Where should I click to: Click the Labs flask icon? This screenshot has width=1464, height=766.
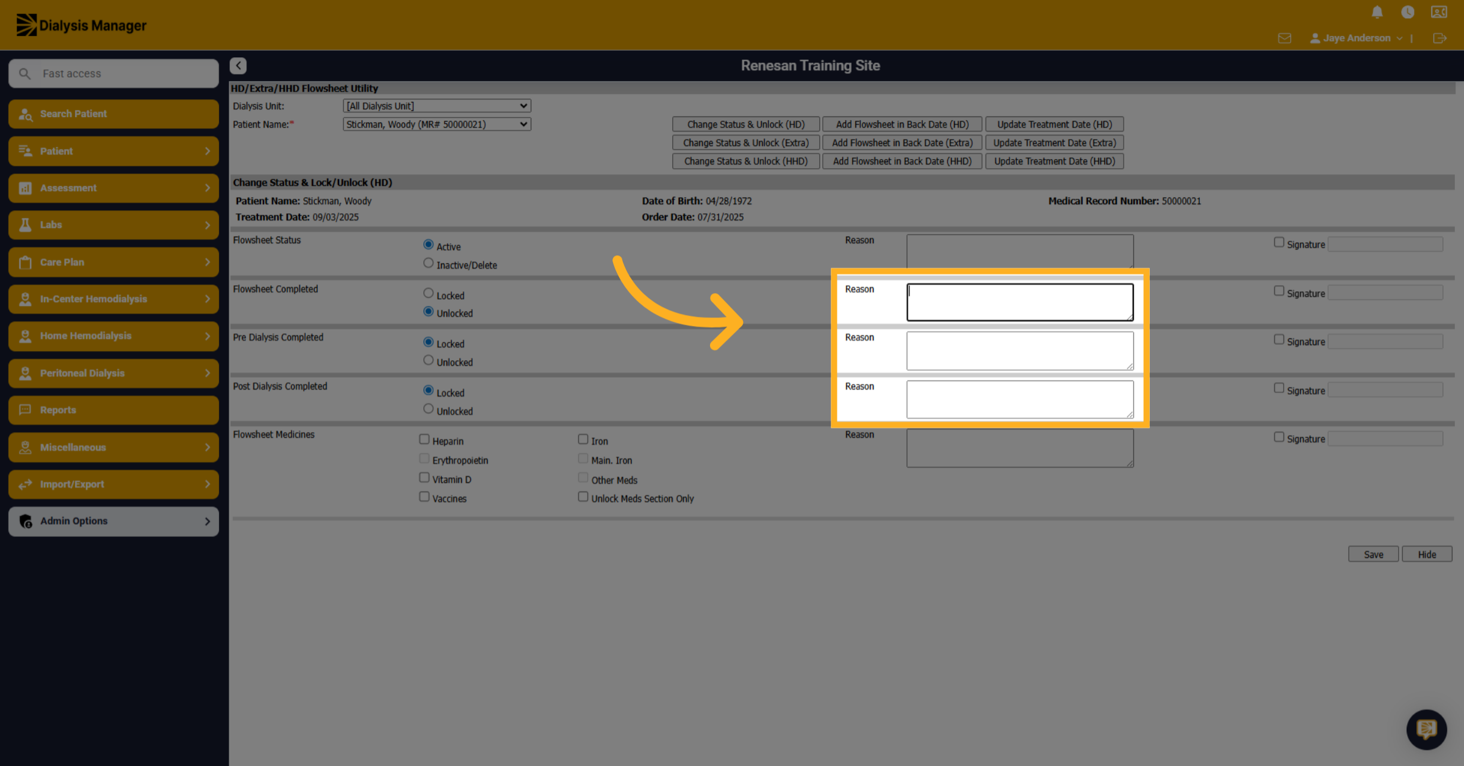tap(25, 225)
